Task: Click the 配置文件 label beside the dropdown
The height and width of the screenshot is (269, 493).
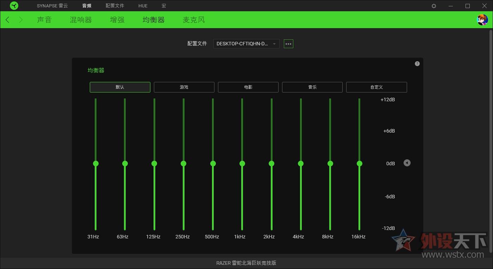Action: [197, 44]
